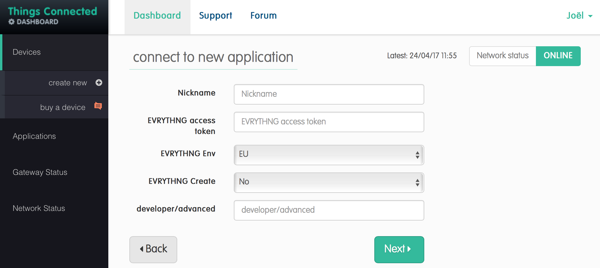Focus the Nickname input field

coord(329,94)
